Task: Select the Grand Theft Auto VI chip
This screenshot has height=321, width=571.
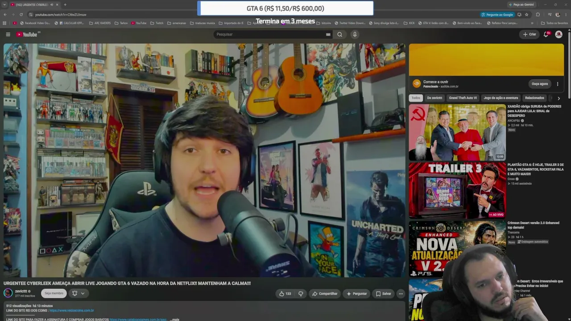Action: (463, 98)
